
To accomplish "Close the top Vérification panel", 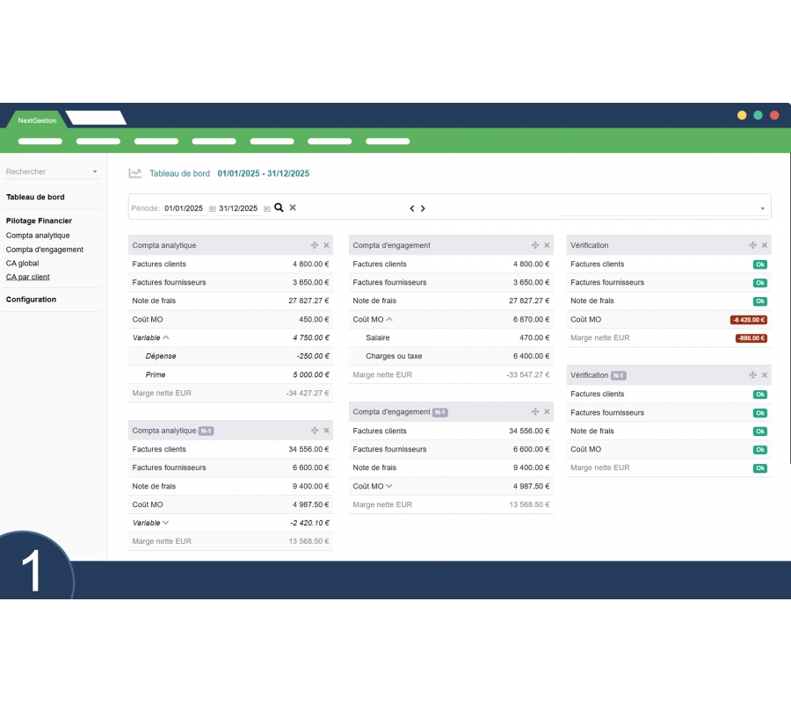I will (765, 245).
